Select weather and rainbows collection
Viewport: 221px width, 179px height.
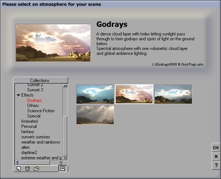(x=41, y=142)
